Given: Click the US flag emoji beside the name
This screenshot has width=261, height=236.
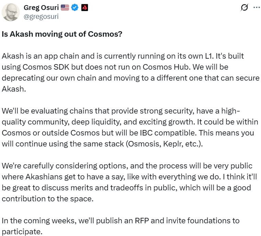Looking at the screenshot, I should coord(65,8).
